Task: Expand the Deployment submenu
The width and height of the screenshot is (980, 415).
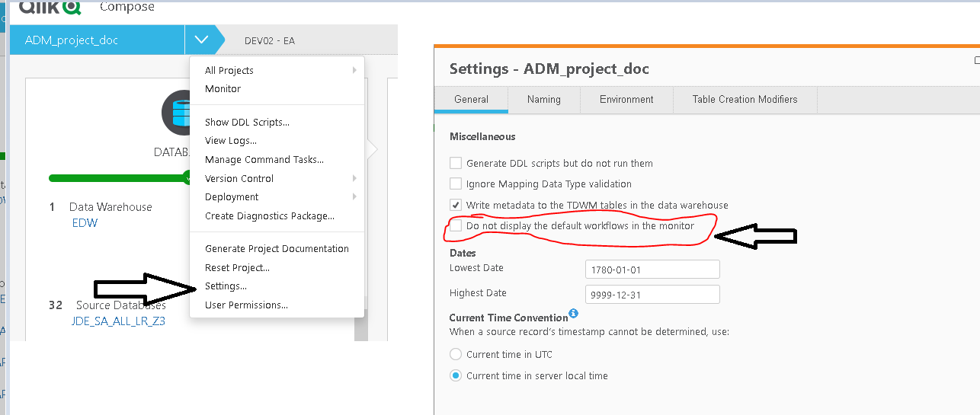Action: click(x=277, y=196)
